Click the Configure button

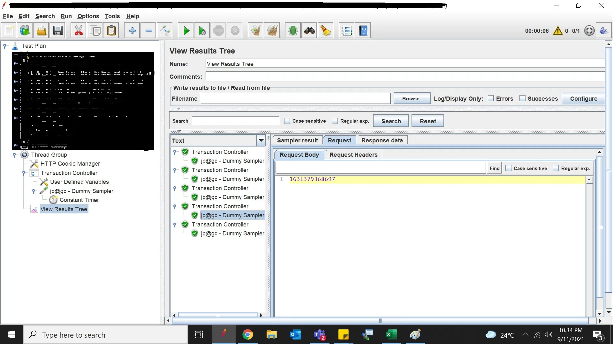point(583,98)
